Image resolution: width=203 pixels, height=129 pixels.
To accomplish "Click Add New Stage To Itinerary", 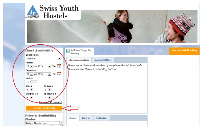I will click(80, 52).
